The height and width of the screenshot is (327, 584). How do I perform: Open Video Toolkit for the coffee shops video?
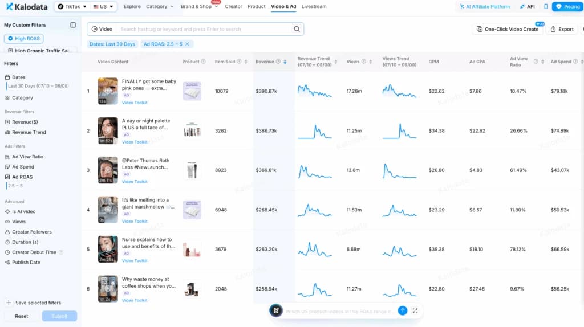click(135, 300)
